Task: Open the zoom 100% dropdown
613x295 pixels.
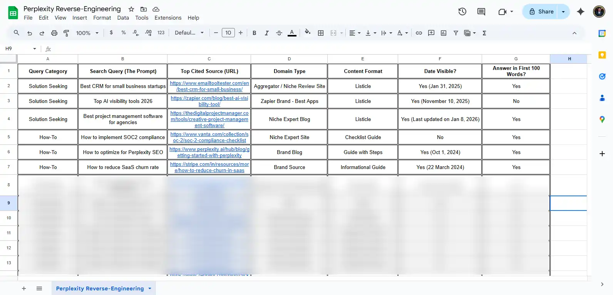Action: (x=87, y=33)
